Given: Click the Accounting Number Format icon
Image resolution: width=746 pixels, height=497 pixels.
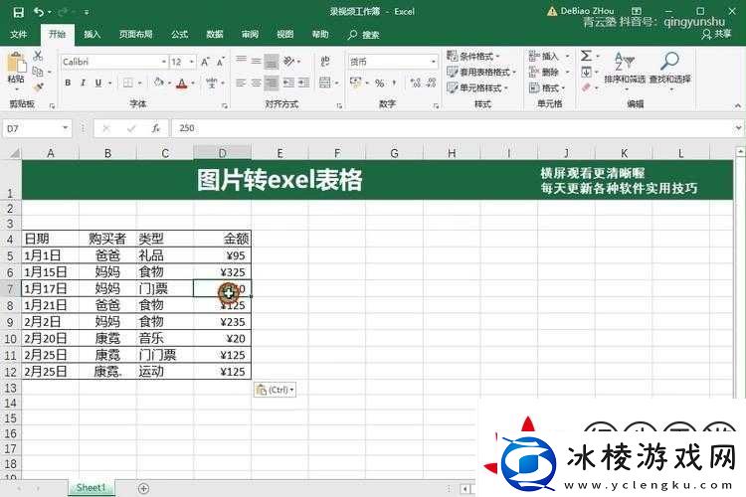Looking at the screenshot, I should (355, 83).
